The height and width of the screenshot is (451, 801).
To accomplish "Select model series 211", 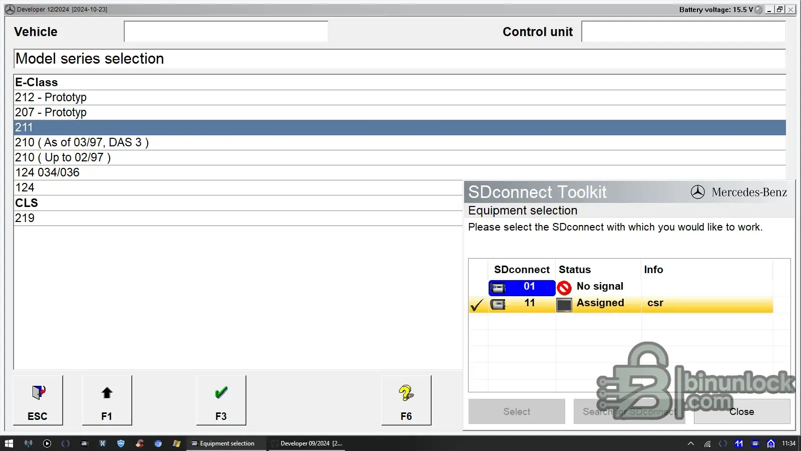I will click(x=399, y=127).
